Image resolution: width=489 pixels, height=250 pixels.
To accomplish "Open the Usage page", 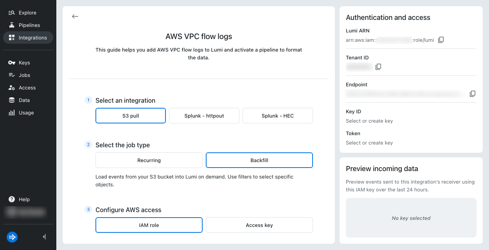I will 28,112.
